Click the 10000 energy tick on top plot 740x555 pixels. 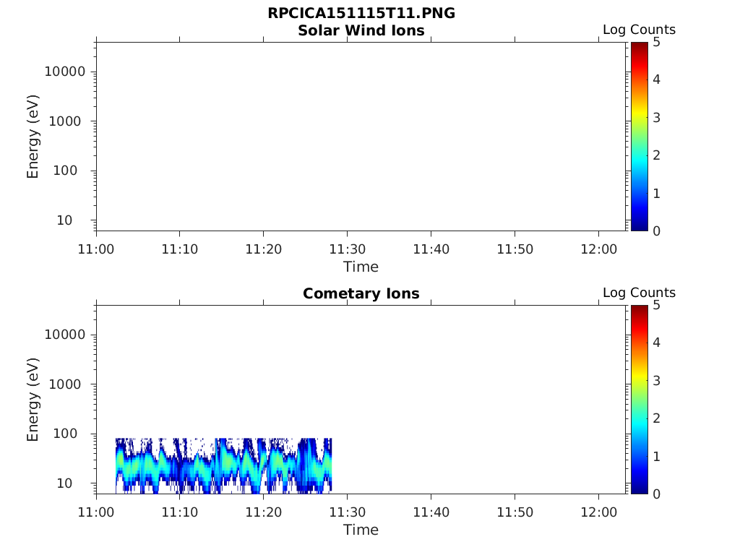[65, 72]
